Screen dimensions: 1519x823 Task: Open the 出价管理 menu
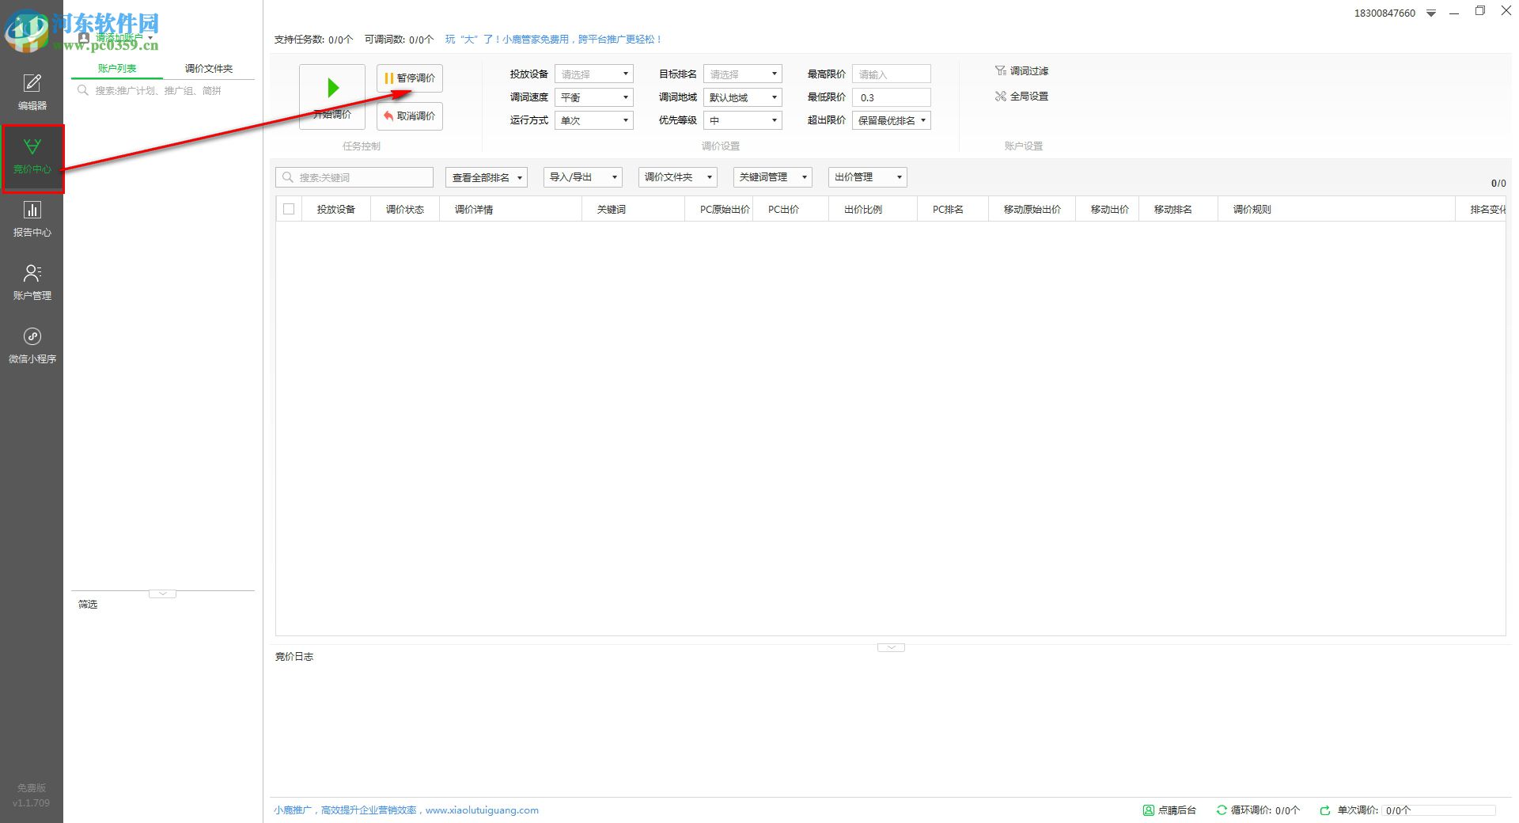[x=868, y=177]
